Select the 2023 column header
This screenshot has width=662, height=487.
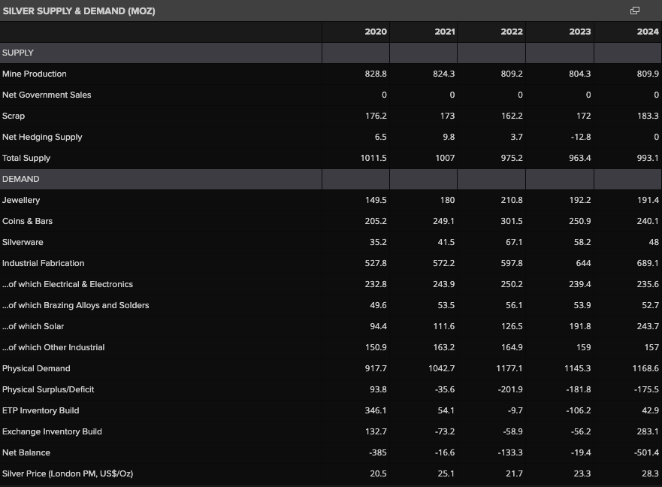click(579, 32)
